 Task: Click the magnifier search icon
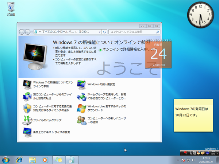(x=157, y=32)
